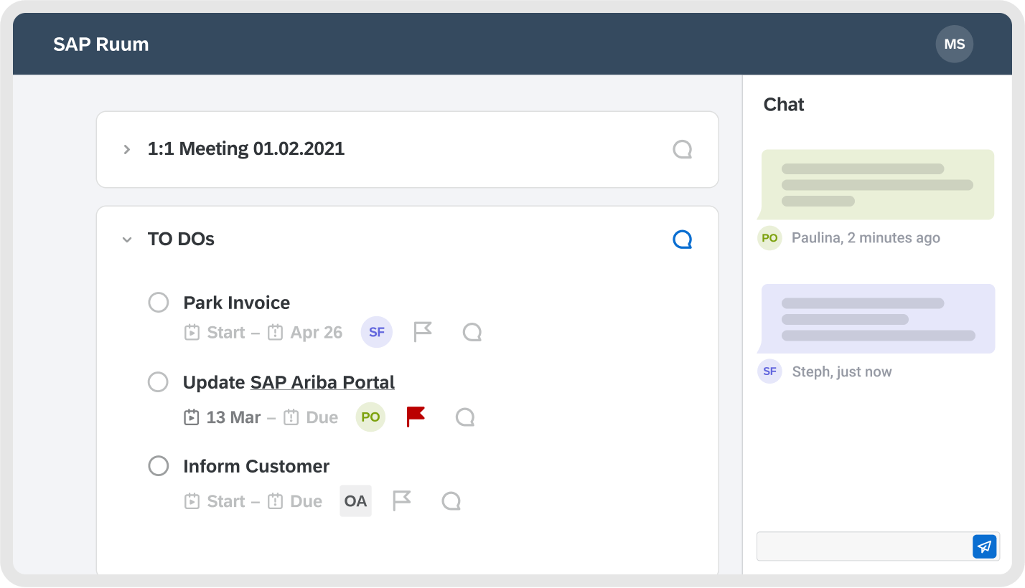The width and height of the screenshot is (1025, 588).
Task: Open comments for 1:1 Meeting section
Action: click(682, 149)
